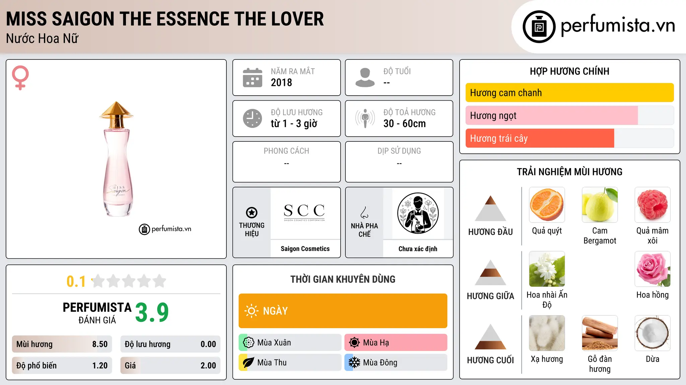Select the Mùa Đông season bar
The height and width of the screenshot is (385, 686).
pos(396,363)
